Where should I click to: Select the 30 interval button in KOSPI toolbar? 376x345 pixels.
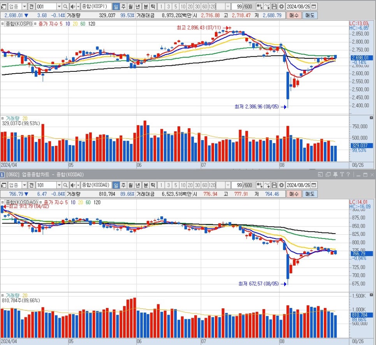(197, 7)
